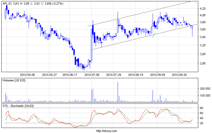The height and width of the screenshot is (133, 212).
Task: Click the last candlestick with long lower wick
Action: click(x=192, y=31)
